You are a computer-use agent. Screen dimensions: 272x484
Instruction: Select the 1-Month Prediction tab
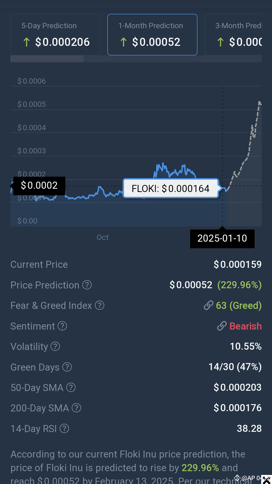tap(152, 35)
